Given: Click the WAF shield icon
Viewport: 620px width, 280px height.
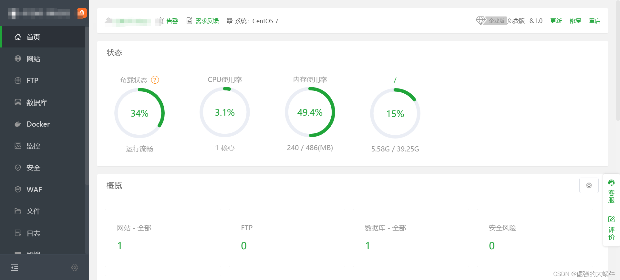Looking at the screenshot, I should (x=18, y=189).
